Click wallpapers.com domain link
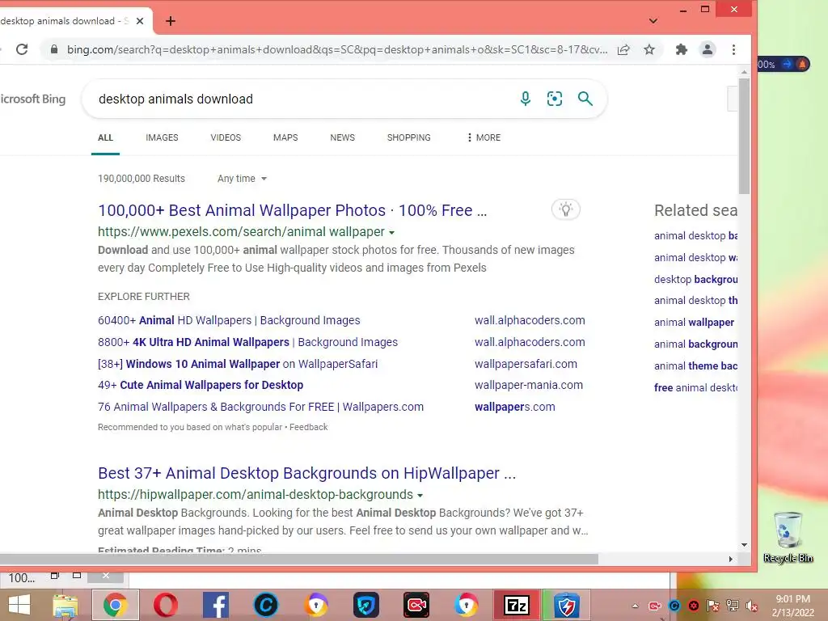The height and width of the screenshot is (621, 828). click(514, 408)
